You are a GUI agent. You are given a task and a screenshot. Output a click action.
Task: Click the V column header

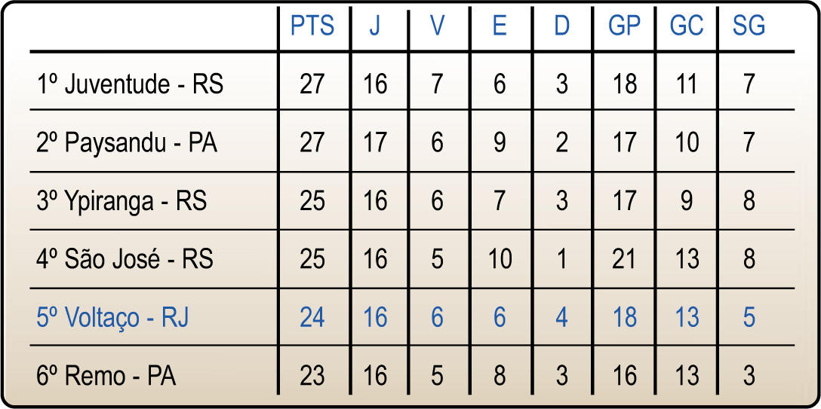coord(438,26)
